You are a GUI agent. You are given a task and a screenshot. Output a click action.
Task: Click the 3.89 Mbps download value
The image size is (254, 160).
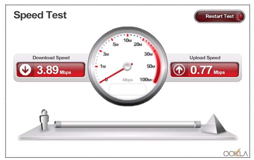(54, 70)
